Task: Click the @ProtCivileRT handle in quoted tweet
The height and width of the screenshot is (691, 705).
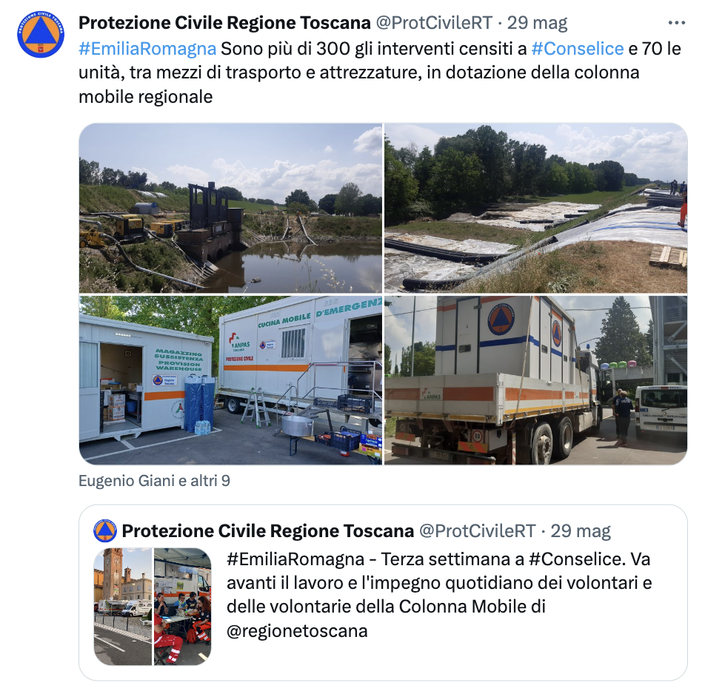Action: [x=478, y=531]
